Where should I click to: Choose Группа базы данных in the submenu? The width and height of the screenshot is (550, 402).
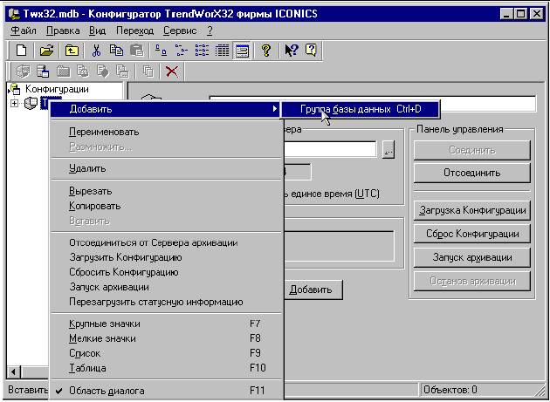(361, 109)
